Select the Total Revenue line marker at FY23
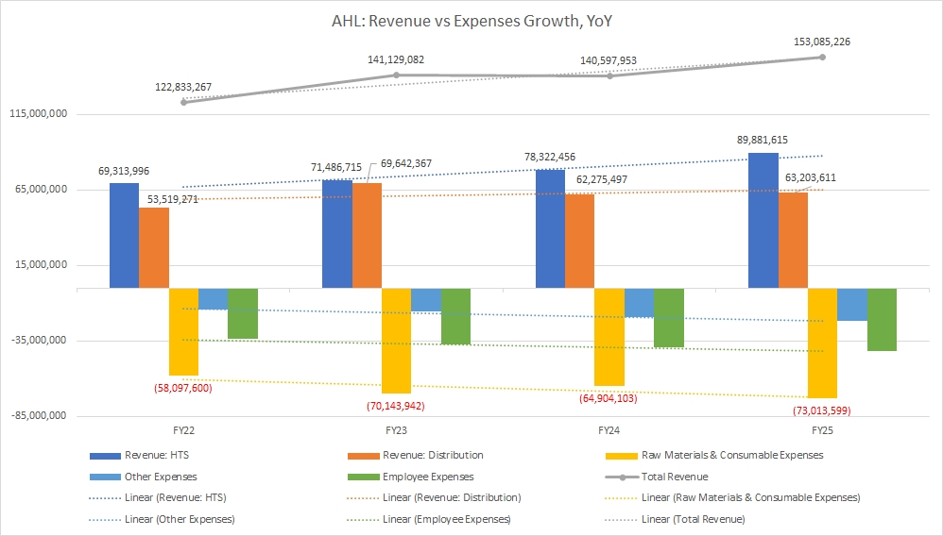 click(397, 75)
